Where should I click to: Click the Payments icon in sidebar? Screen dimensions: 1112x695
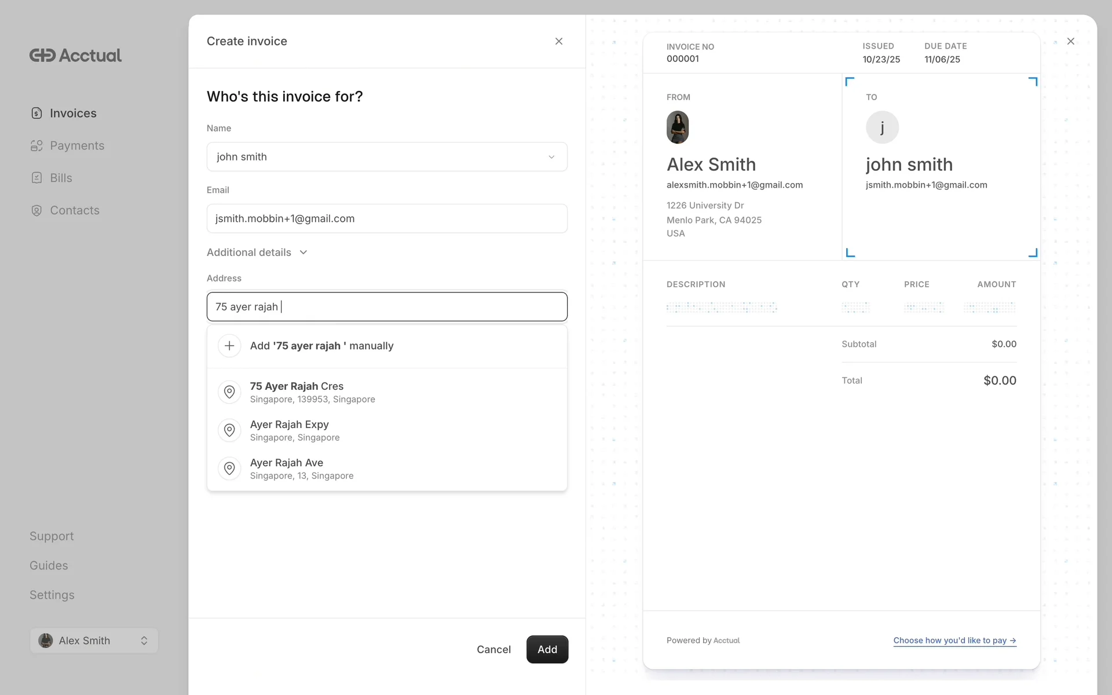[36, 145]
